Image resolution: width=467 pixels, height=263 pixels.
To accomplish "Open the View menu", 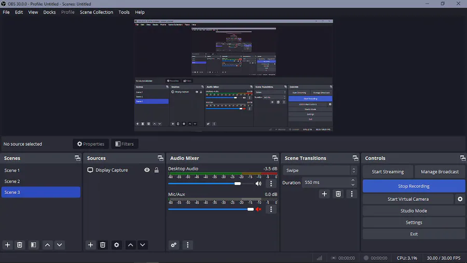I will pyautogui.click(x=33, y=12).
